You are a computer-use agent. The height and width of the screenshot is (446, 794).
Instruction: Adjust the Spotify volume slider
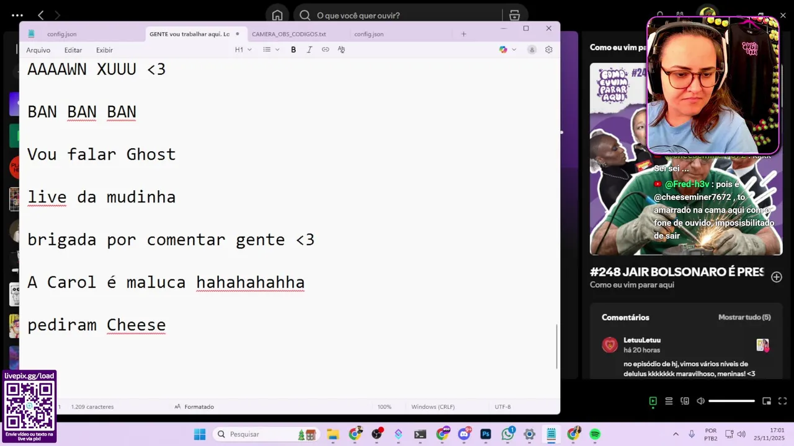(x=732, y=401)
